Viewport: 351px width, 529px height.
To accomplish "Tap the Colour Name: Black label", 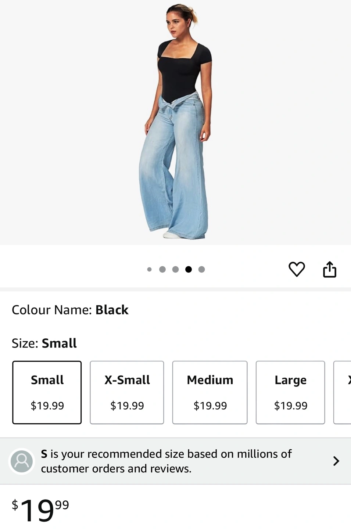I will (x=70, y=310).
